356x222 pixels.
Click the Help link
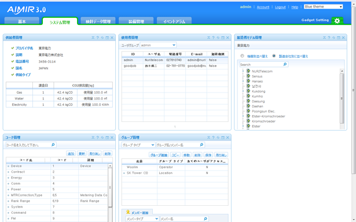[295, 7]
